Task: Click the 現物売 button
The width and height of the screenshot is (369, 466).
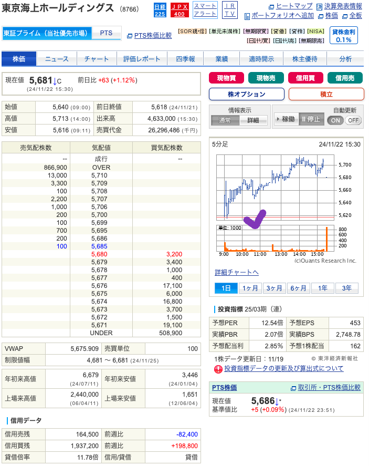Action: point(266,78)
